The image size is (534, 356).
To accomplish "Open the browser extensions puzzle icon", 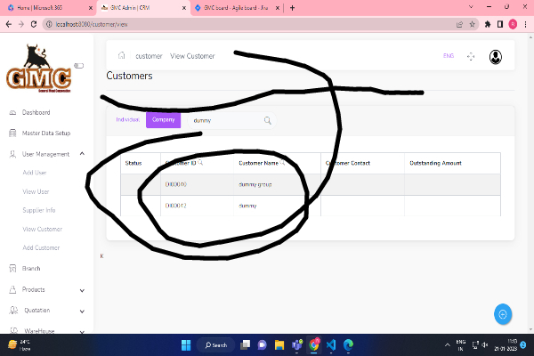I will pos(487,24).
